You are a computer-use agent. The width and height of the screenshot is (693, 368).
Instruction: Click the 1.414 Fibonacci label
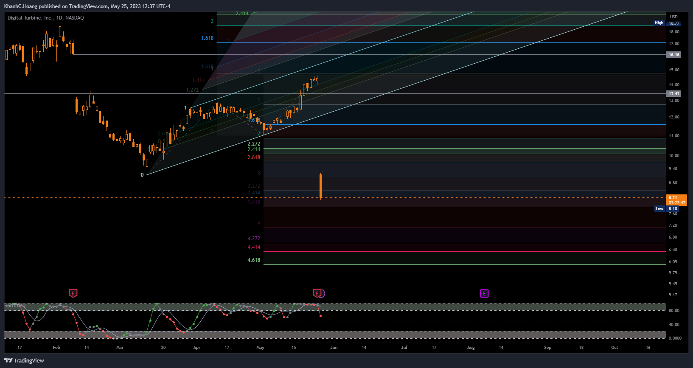[198, 80]
